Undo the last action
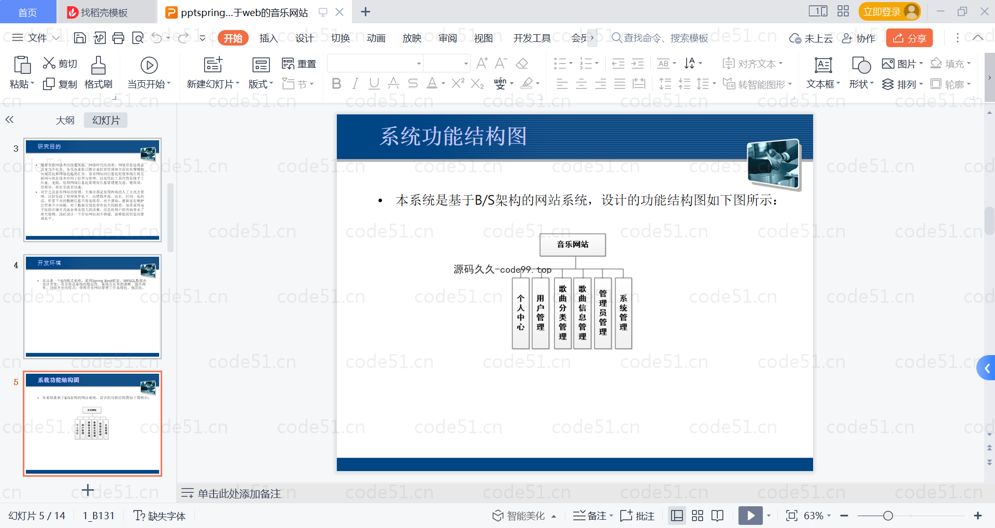 pyautogui.click(x=157, y=38)
